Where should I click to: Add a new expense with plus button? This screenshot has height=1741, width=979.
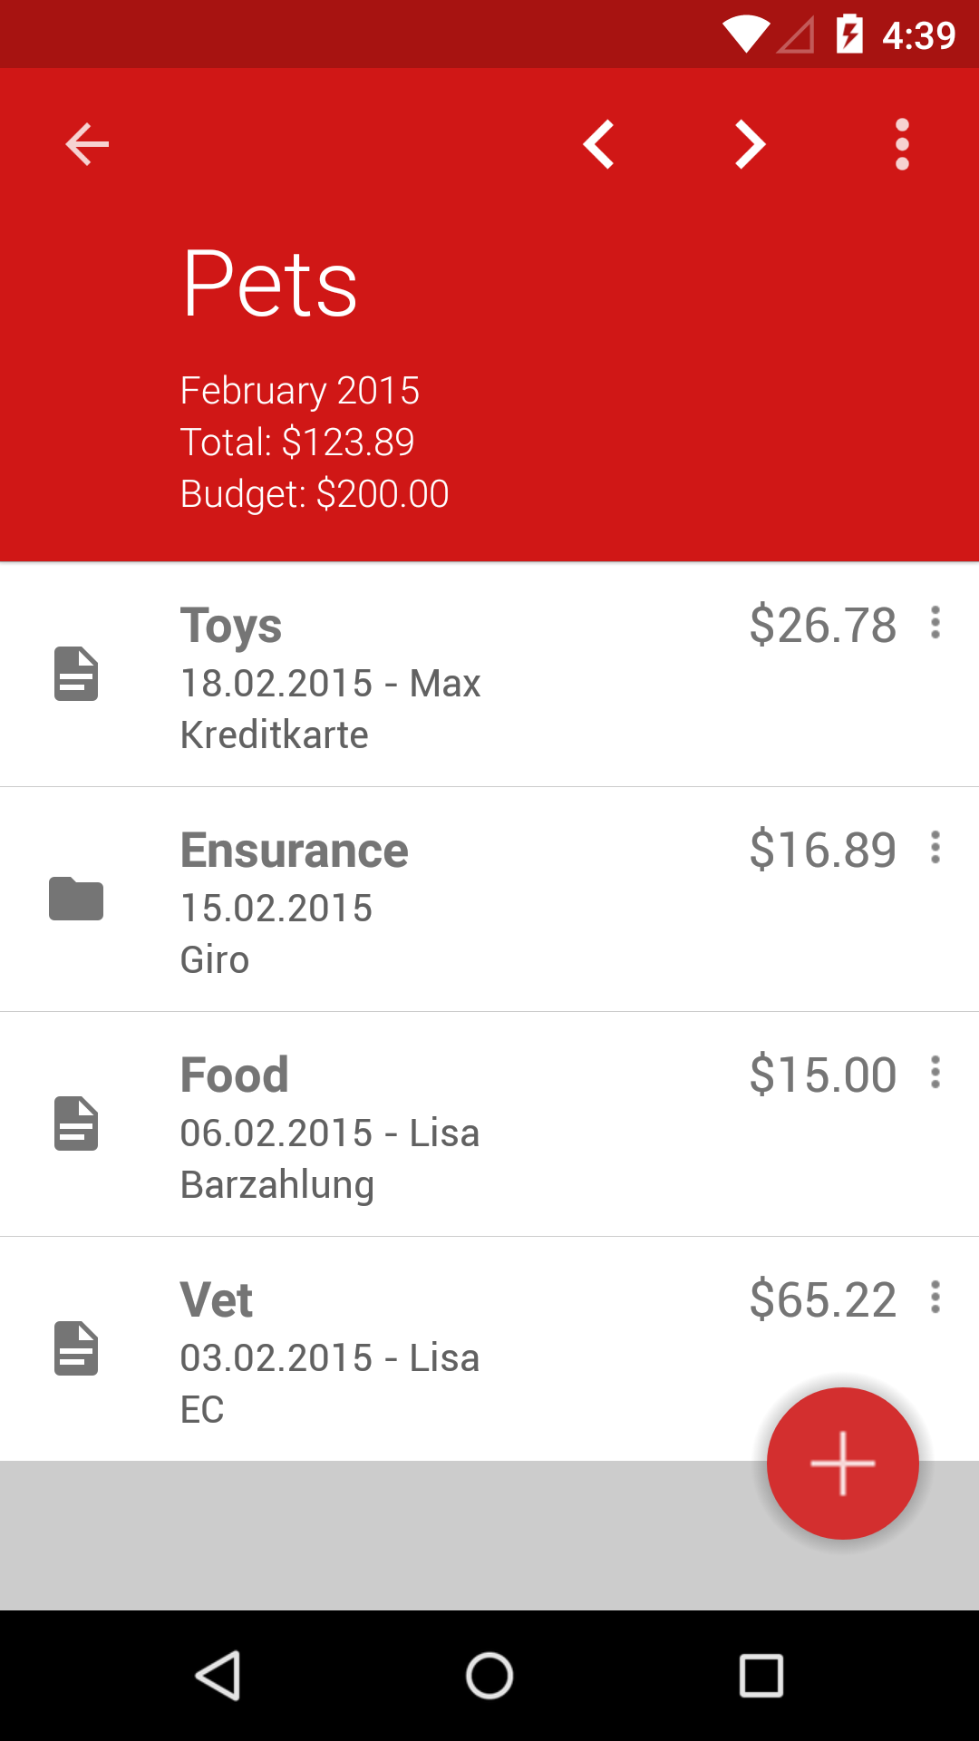click(843, 1464)
